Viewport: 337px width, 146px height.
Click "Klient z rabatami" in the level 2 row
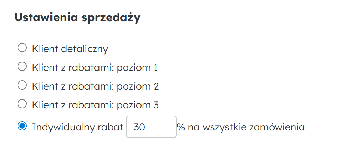pos(72,86)
